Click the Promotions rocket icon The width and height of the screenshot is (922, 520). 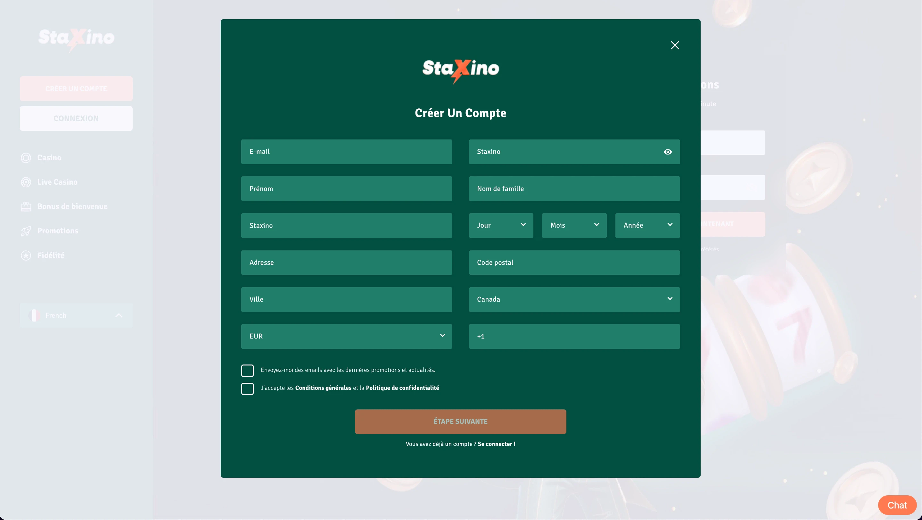pos(26,231)
